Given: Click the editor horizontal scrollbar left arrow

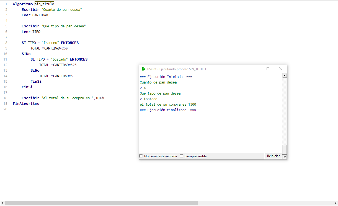Looking at the screenshot, I should click(x=2, y=203).
